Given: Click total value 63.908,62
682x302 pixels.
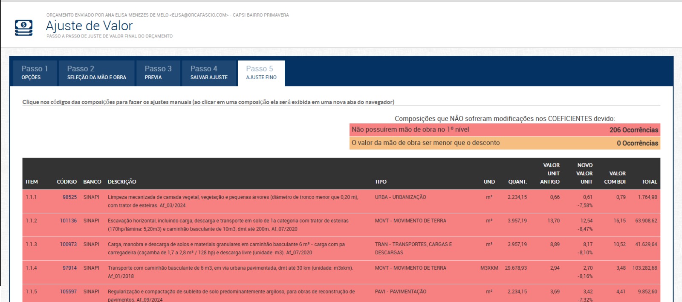Looking at the screenshot, I should click(646, 221).
